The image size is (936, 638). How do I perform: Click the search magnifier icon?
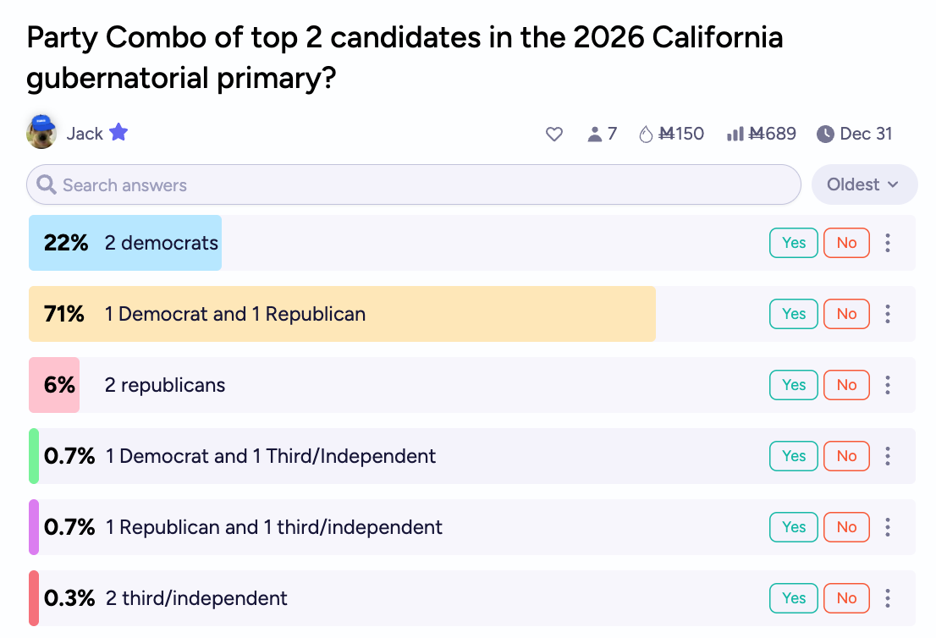[x=47, y=185]
